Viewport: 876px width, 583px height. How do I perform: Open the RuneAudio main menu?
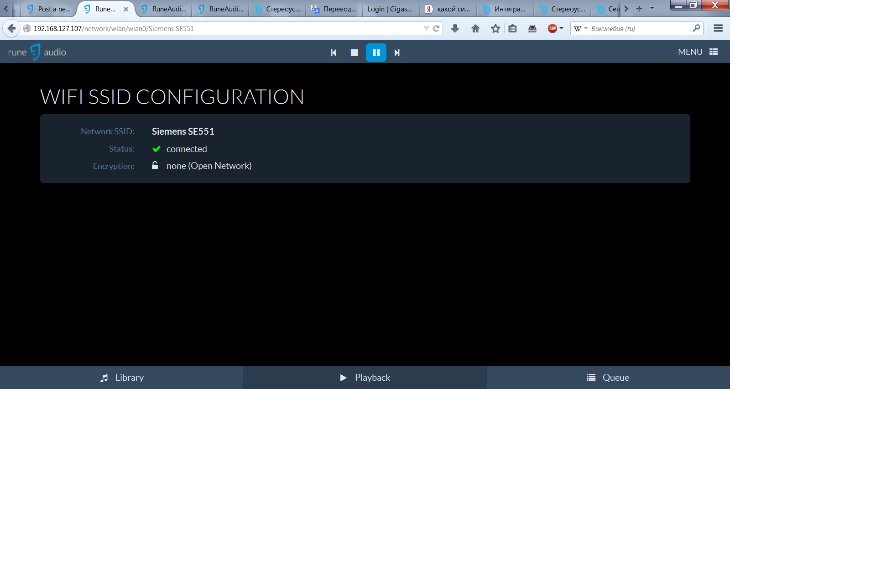[x=698, y=52]
